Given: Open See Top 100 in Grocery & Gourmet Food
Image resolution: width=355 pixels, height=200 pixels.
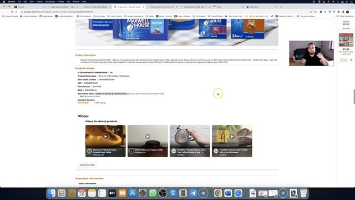Looking at the screenshot, I should pyautogui.click(x=145, y=94).
